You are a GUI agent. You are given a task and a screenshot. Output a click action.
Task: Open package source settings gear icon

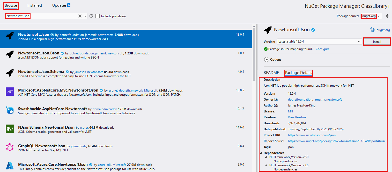click(388, 16)
